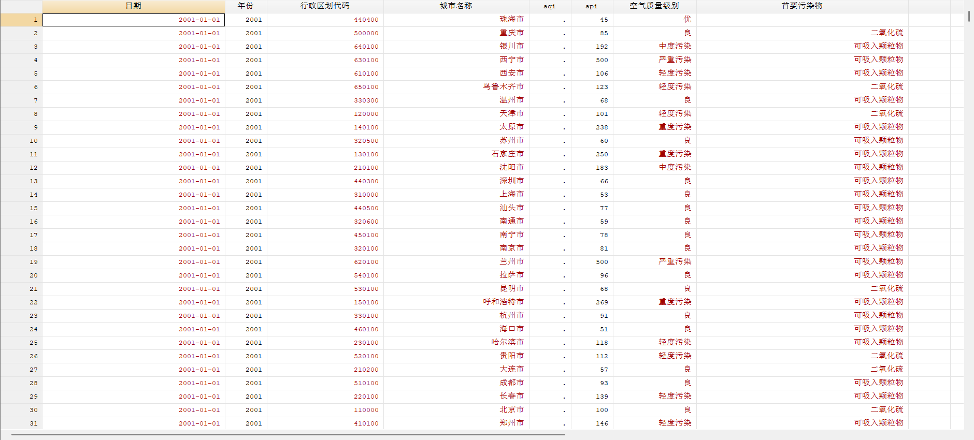
Task: Click city cell 呼和浩特市
Action: pos(456,302)
